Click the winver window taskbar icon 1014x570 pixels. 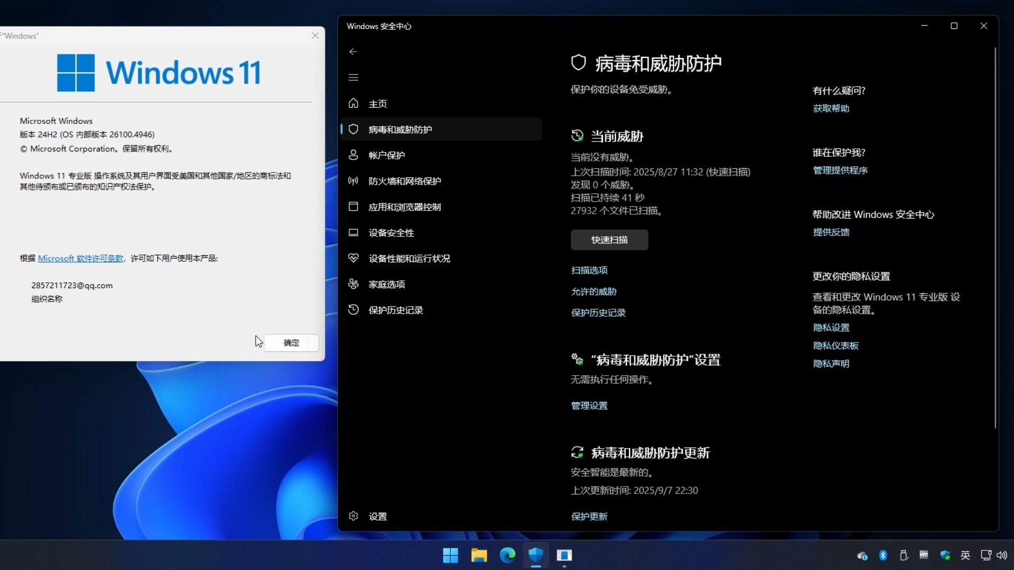tap(565, 555)
